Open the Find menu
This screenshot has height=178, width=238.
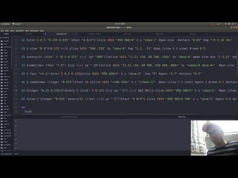27,30
